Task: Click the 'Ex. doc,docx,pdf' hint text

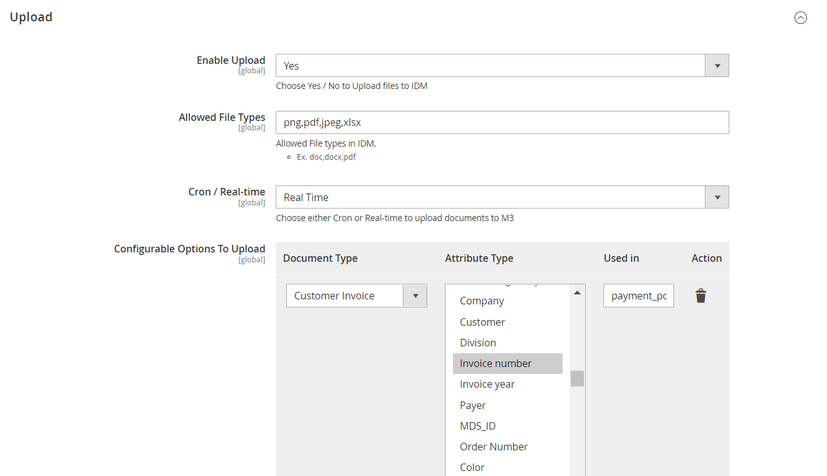Action: pos(326,157)
